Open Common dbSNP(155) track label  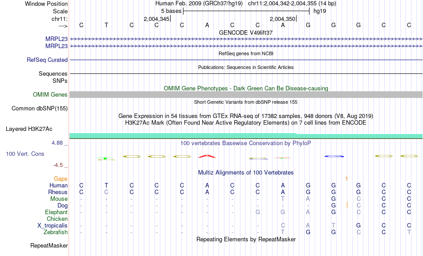(39, 109)
